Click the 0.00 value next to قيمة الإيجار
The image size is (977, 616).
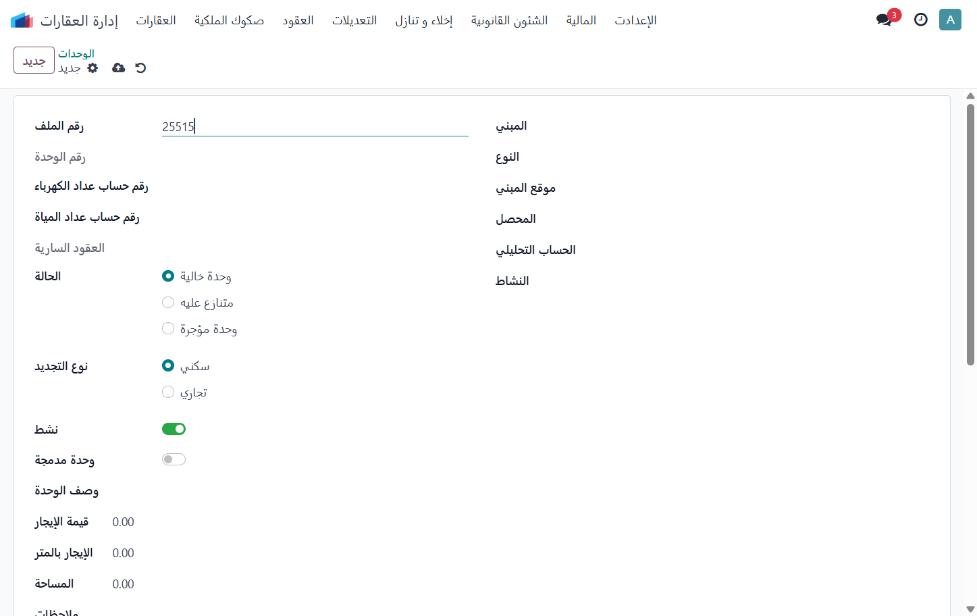tap(123, 522)
